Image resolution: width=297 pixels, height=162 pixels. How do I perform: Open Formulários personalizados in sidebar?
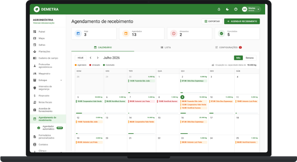48,136
